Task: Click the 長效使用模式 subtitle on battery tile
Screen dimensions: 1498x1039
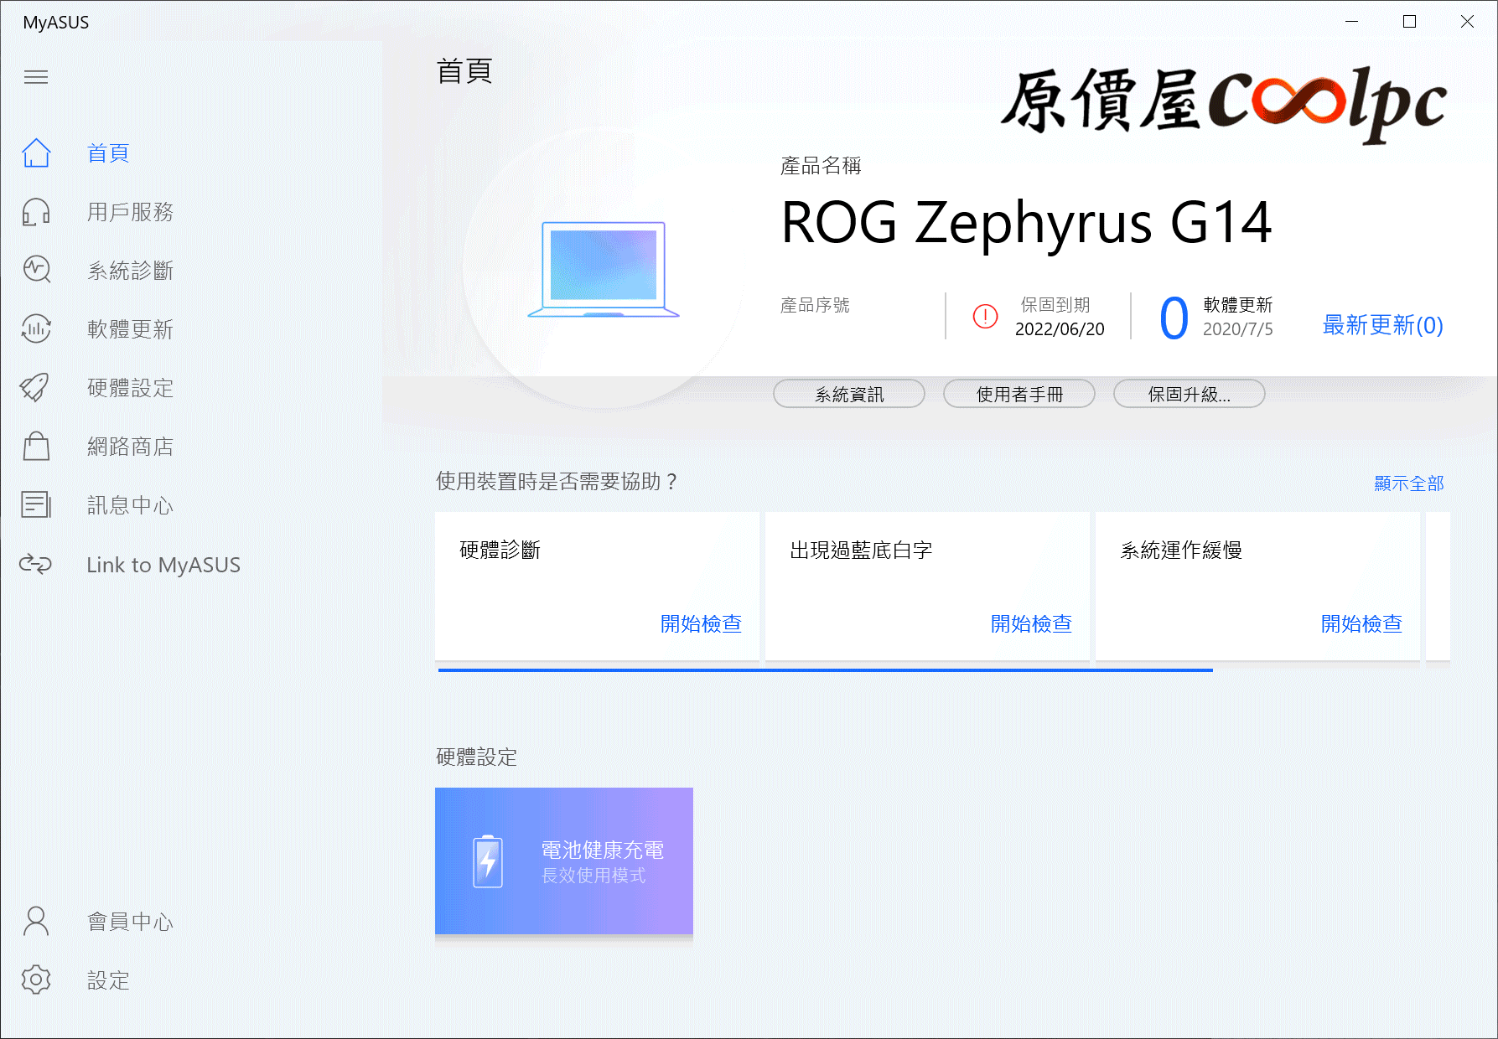Action: point(593,876)
